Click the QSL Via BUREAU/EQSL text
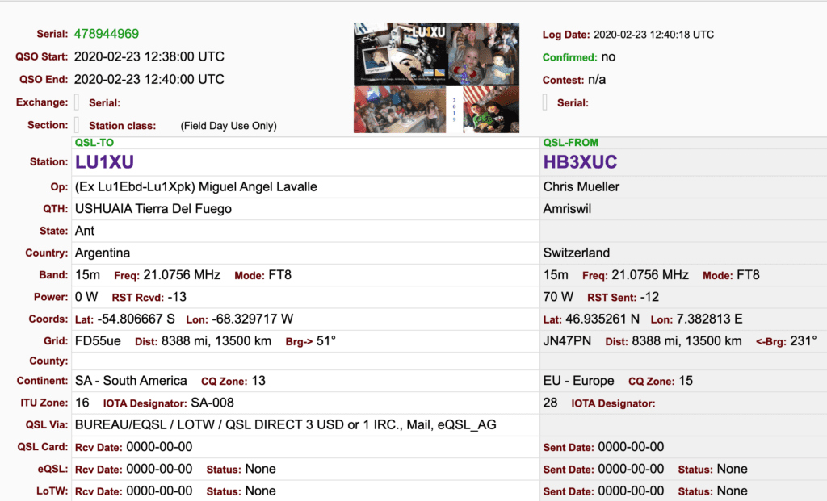The height and width of the screenshot is (501, 827). 285,424
